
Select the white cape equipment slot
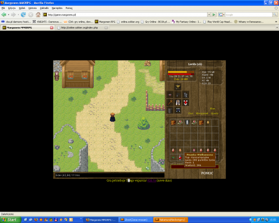[x=178, y=103]
